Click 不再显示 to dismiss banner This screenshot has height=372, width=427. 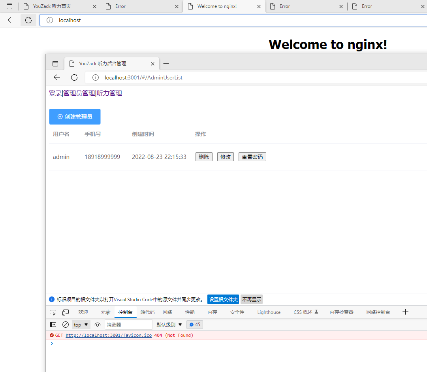tap(252, 299)
